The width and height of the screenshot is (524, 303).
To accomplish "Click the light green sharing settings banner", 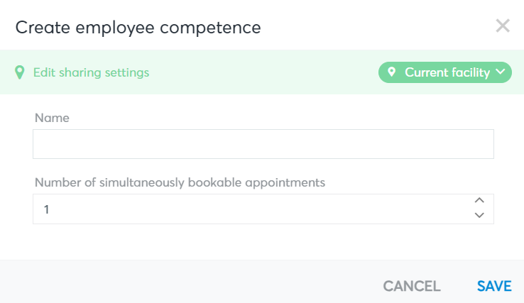I will click(x=262, y=72).
